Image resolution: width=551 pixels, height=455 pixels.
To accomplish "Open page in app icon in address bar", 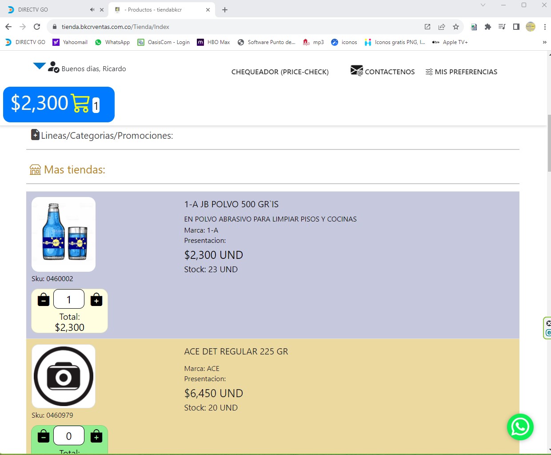I will 427,27.
